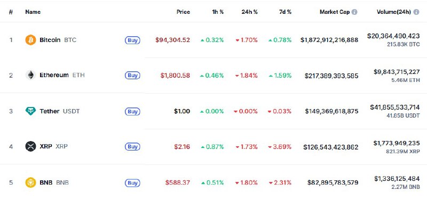This screenshot has width=427, height=199.
Task: Sort by the 24h % column header
Action: pyautogui.click(x=249, y=12)
